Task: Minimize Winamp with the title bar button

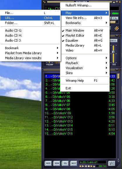Action: (114, 2)
